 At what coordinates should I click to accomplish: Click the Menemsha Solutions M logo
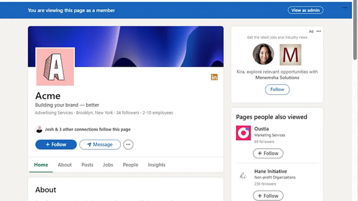pyautogui.click(x=290, y=55)
